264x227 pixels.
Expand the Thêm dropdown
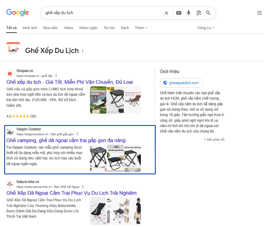pos(141,28)
